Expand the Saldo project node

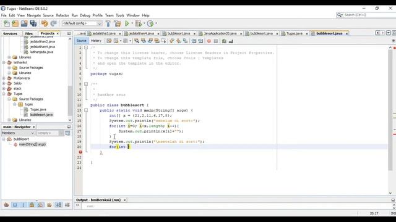(x=4, y=83)
